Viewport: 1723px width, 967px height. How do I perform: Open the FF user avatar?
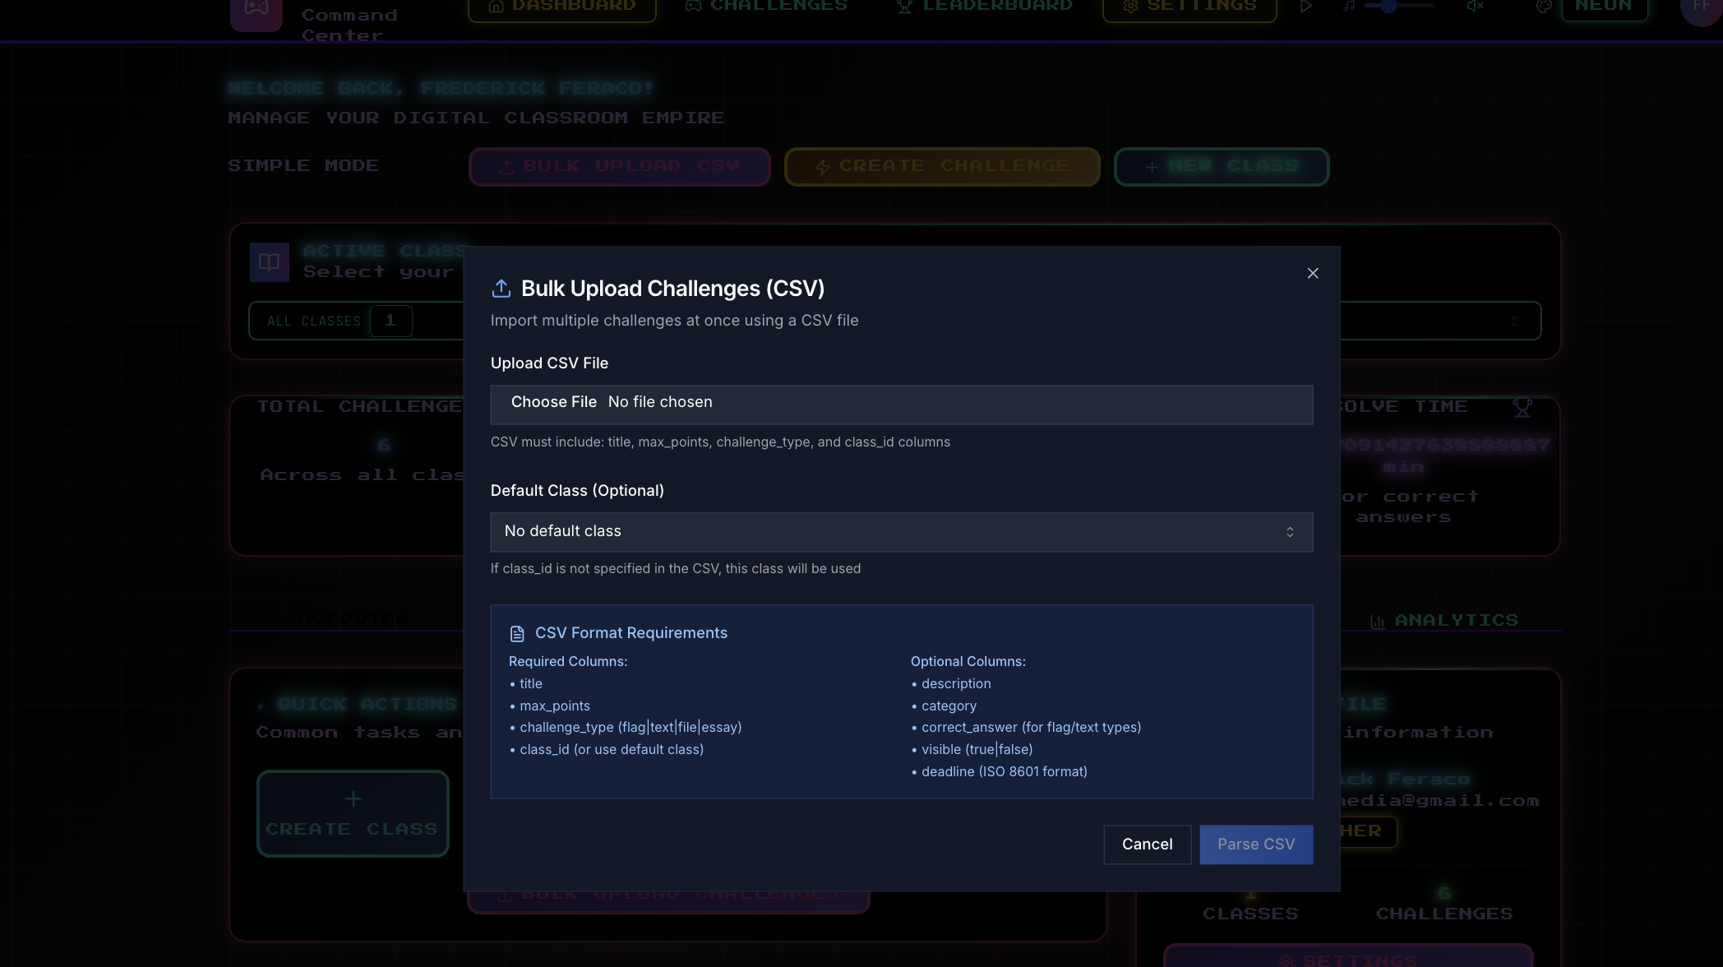click(x=1702, y=8)
